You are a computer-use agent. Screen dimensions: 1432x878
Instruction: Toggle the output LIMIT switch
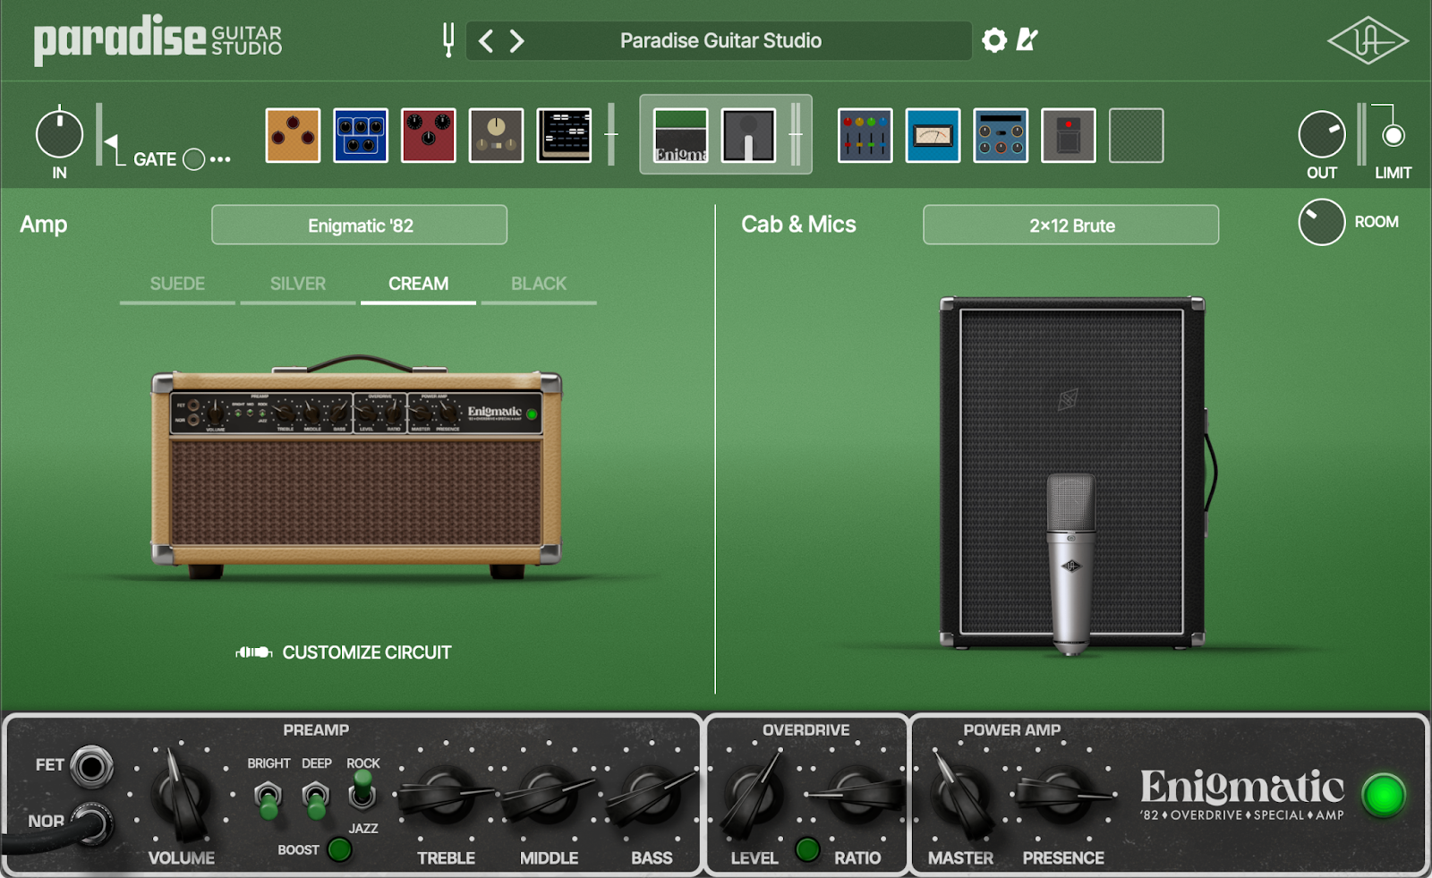point(1393,136)
